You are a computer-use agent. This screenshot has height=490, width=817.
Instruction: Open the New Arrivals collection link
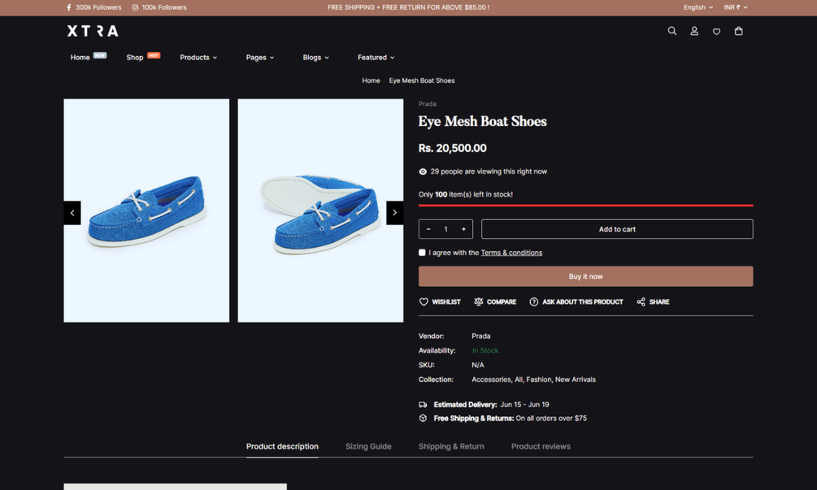(x=576, y=379)
